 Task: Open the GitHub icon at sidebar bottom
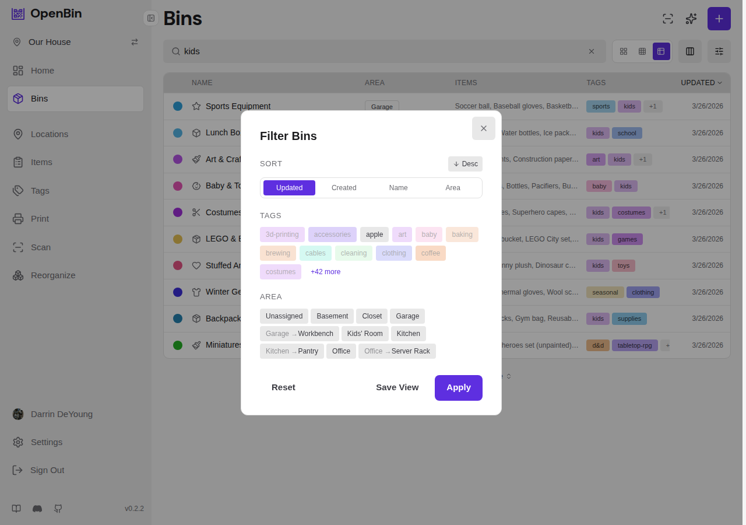click(58, 509)
